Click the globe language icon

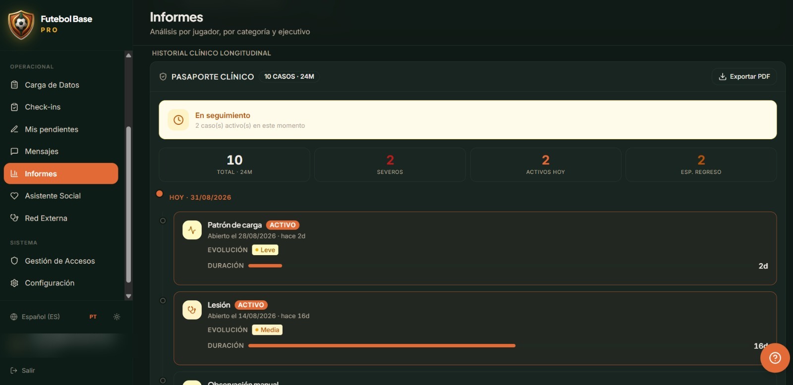(14, 317)
